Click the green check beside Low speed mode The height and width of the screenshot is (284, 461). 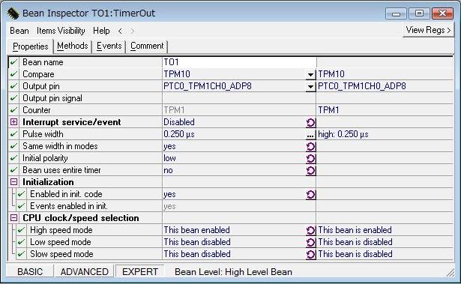pos(21,242)
